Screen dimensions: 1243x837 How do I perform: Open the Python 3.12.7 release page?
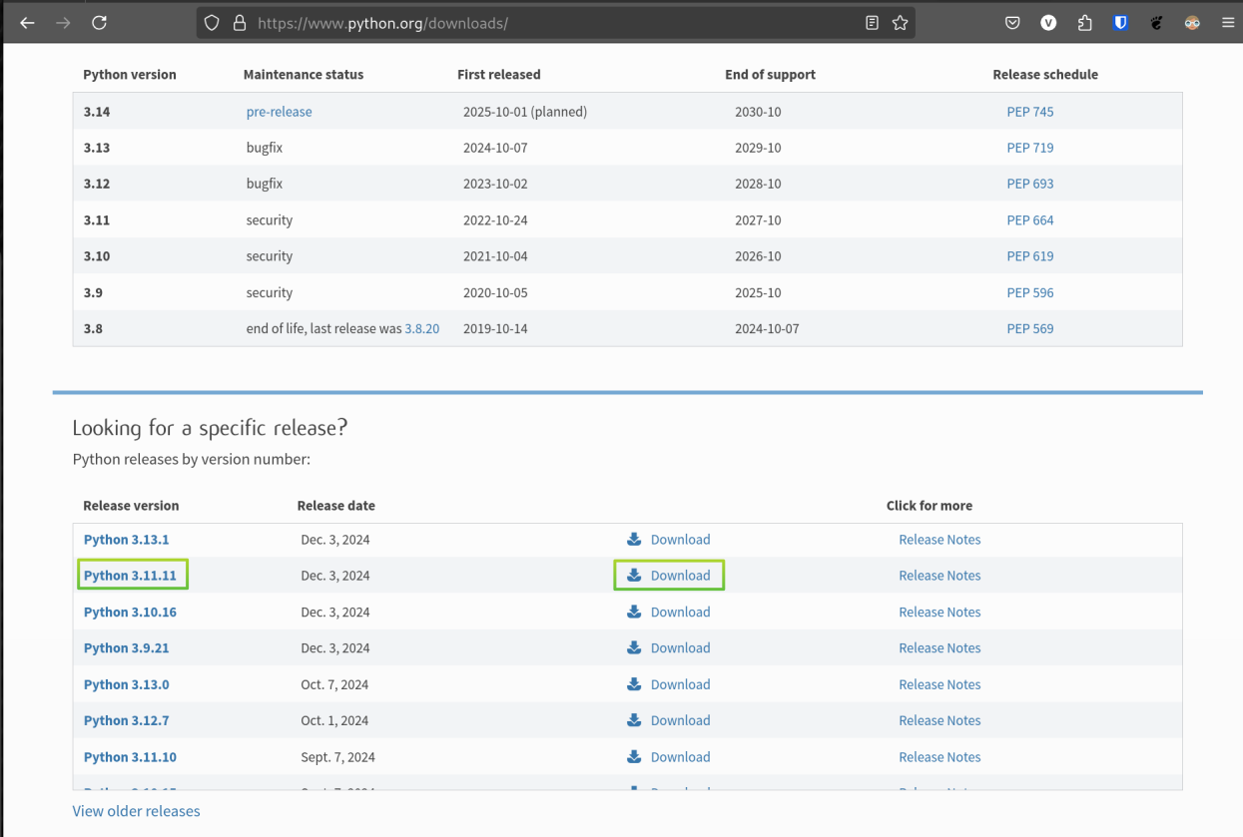pyautogui.click(x=126, y=720)
